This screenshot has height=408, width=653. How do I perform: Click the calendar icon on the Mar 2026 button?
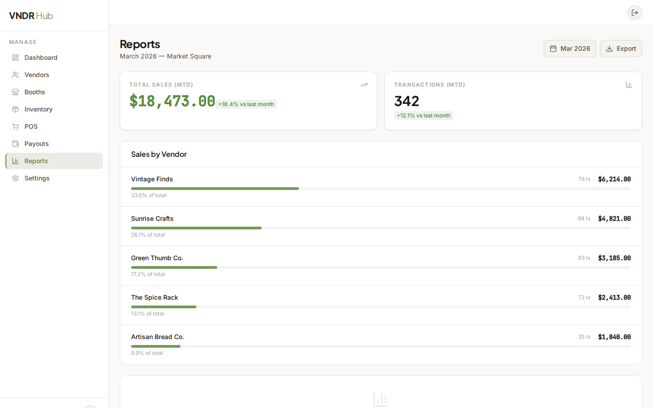coord(554,49)
